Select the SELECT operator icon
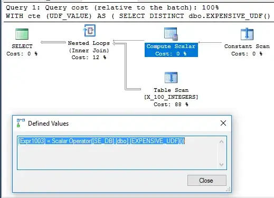 point(22,34)
